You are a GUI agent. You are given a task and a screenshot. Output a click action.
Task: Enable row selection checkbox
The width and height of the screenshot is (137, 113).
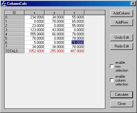[112, 66]
